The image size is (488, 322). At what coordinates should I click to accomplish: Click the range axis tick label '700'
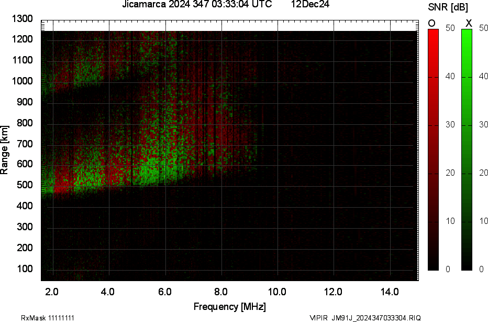tap(25, 144)
